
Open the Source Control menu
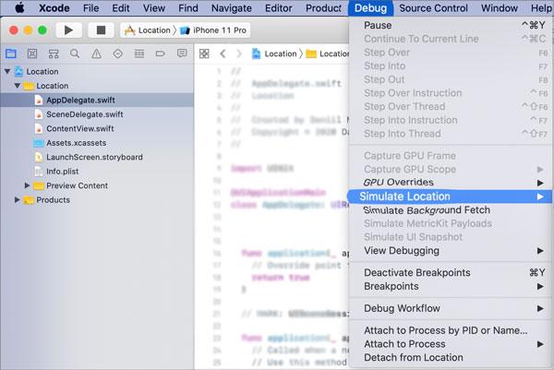click(434, 7)
